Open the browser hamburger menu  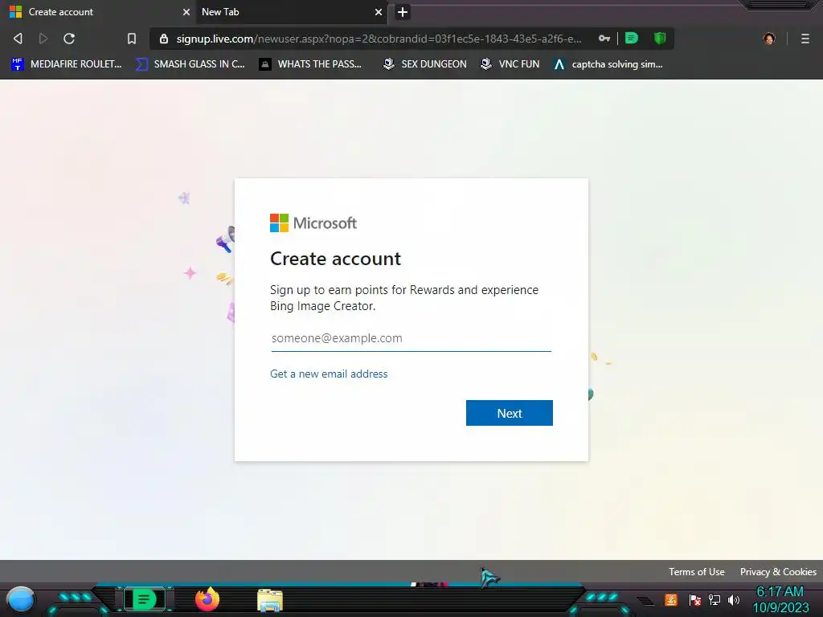pyautogui.click(x=805, y=39)
